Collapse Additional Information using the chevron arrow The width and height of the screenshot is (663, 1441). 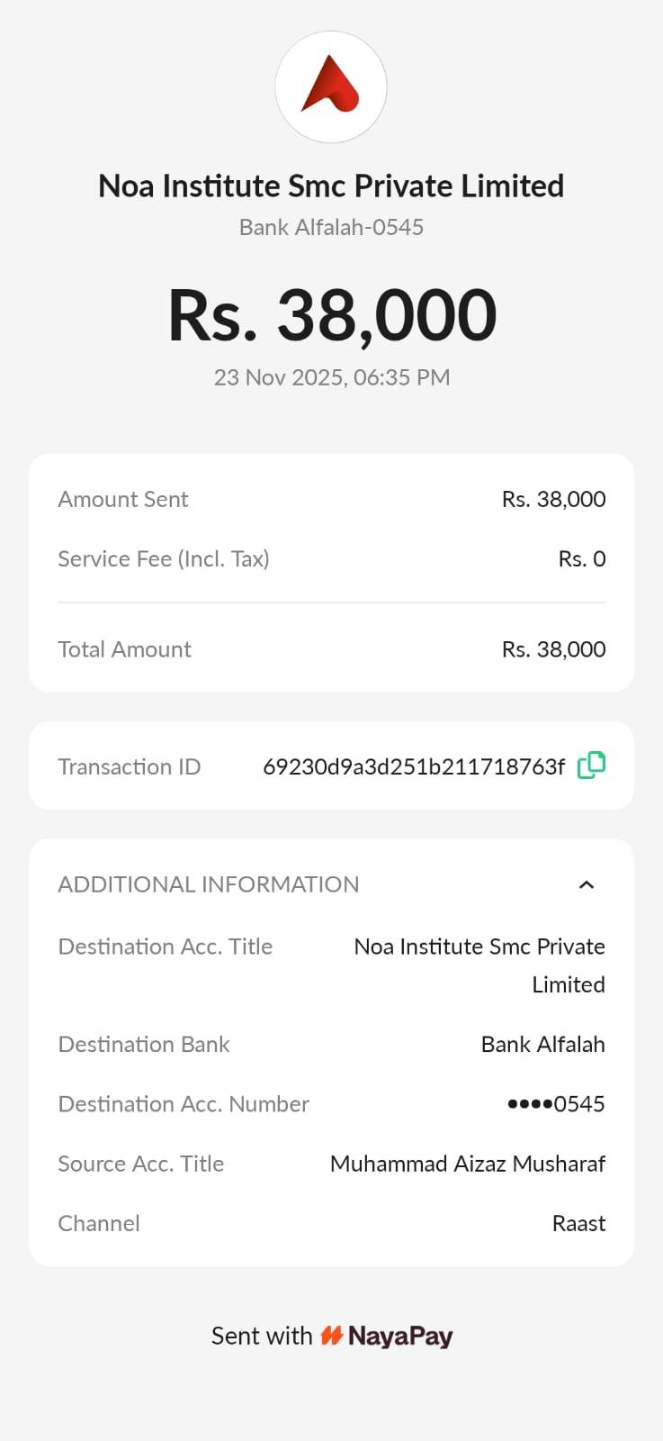point(587,884)
